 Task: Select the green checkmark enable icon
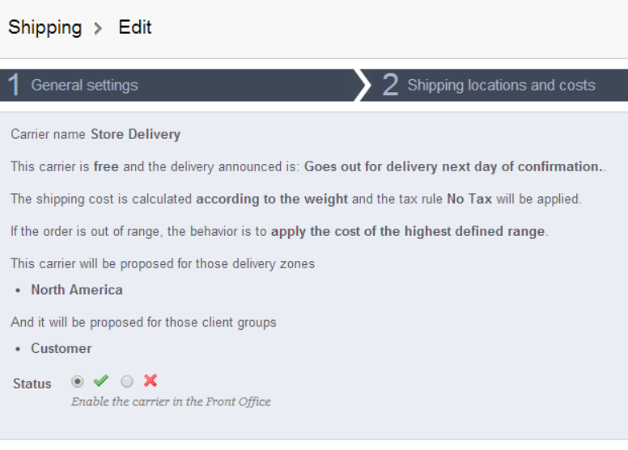coord(101,381)
